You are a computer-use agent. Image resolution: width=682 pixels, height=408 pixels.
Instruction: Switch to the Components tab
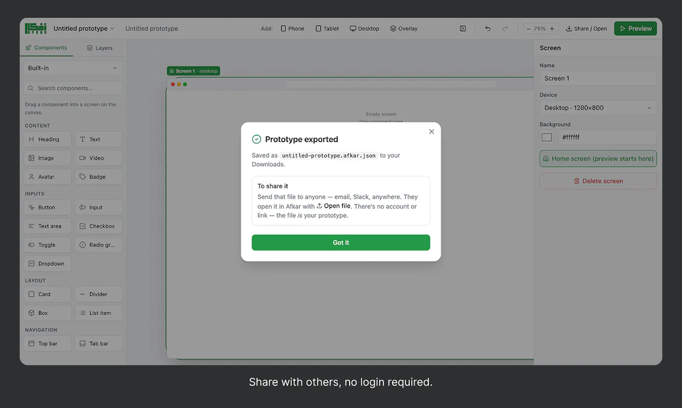46,48
